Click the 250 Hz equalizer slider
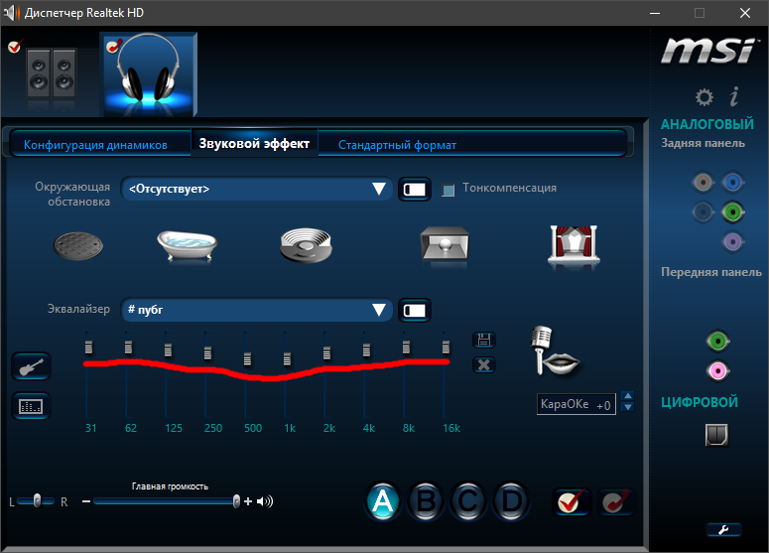Screen dimensions: 769x553 (208, 352)
